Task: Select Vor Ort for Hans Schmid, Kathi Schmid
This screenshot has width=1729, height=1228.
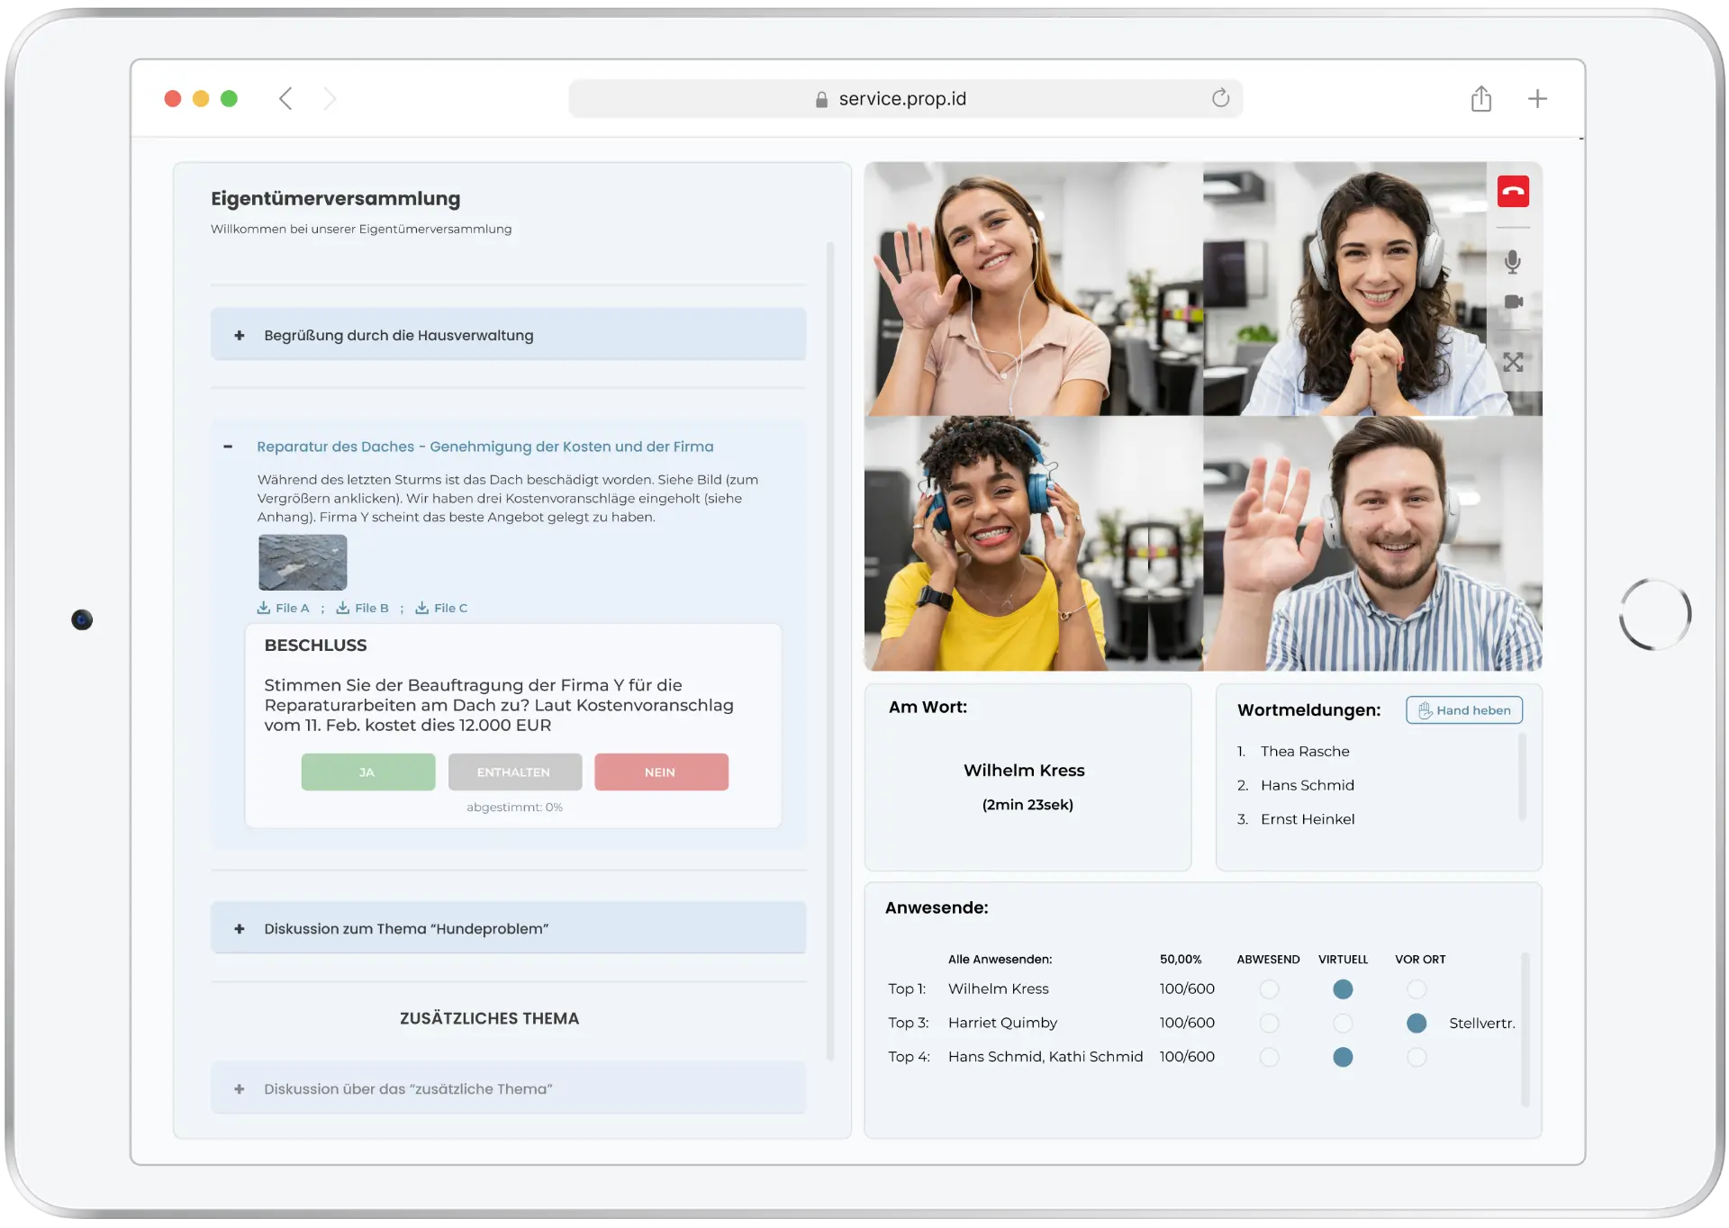Action: [1417, 1057]
